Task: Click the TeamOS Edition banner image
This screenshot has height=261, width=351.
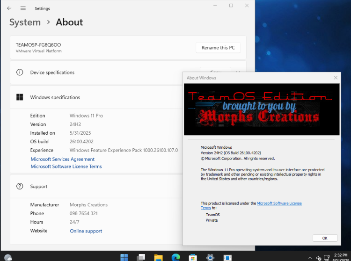Action: point(262,109)
